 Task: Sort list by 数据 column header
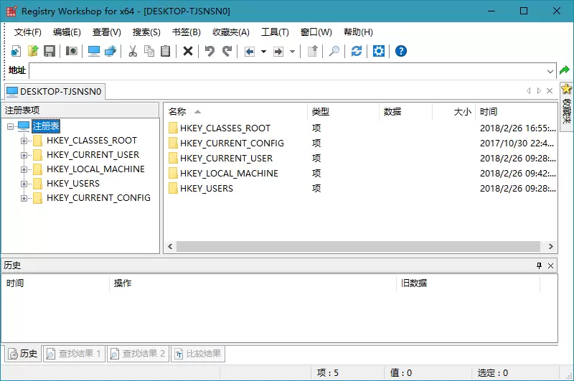pos(406,112)
